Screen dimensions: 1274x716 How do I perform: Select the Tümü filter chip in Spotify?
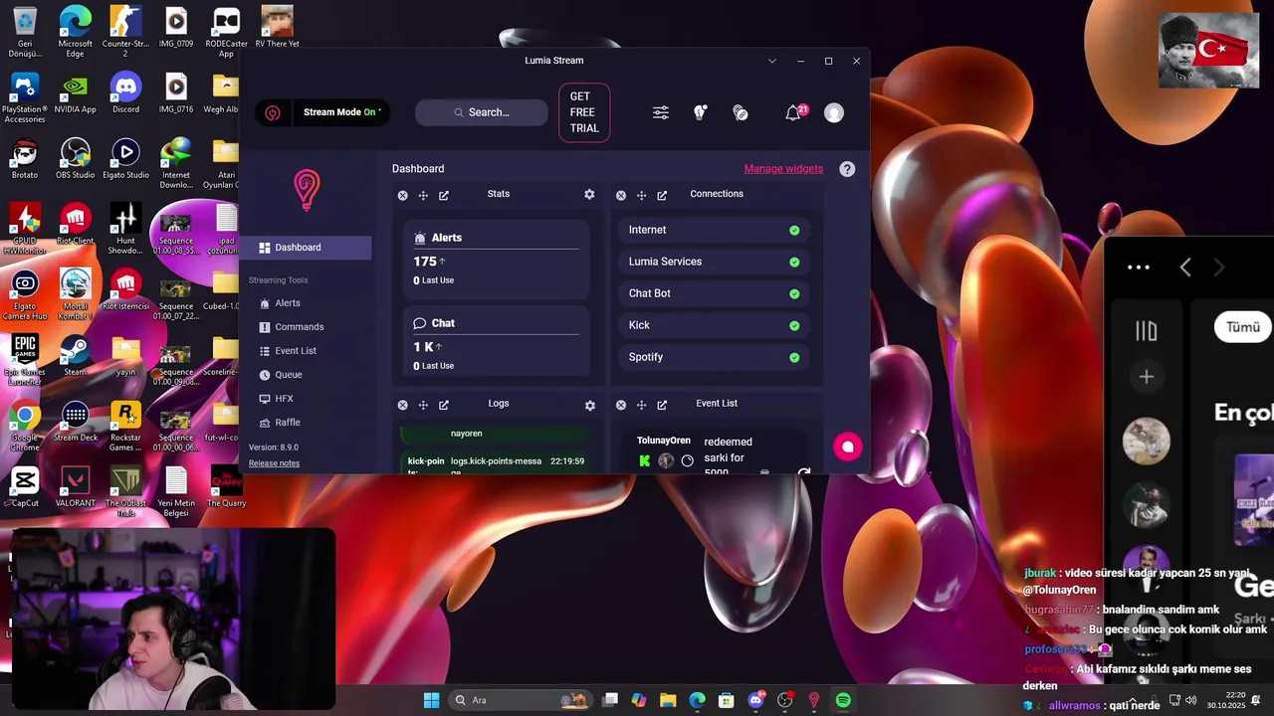(x=1242, y=327)
